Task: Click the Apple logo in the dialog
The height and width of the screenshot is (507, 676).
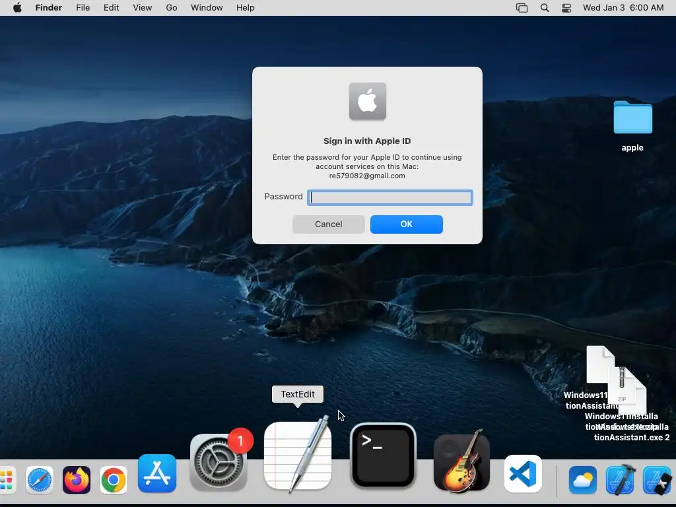Action: pyautogui.click(x=367, y=101)
